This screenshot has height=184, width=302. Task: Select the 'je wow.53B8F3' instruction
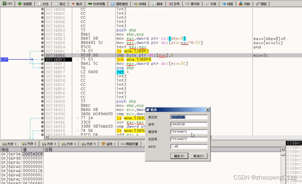coord(133,51)
